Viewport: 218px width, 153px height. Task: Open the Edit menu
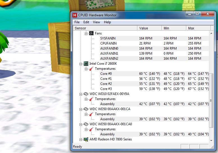click(x=86, y=22)
